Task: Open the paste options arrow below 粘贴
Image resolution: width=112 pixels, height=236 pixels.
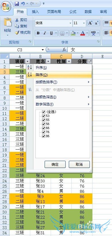Action: (7, 35)
